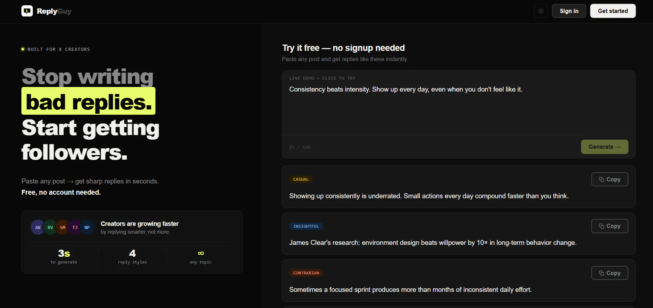Click the ReplyGuy brand name text
Image resolution: width=653 pixels, height=308 pixels.
click(x=54, y=11)
